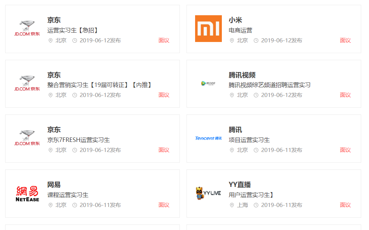Click clock icon in 电商运营 card
Image resolution: width=369 pixels, height=230 pixels.
[x=256, y=41]
